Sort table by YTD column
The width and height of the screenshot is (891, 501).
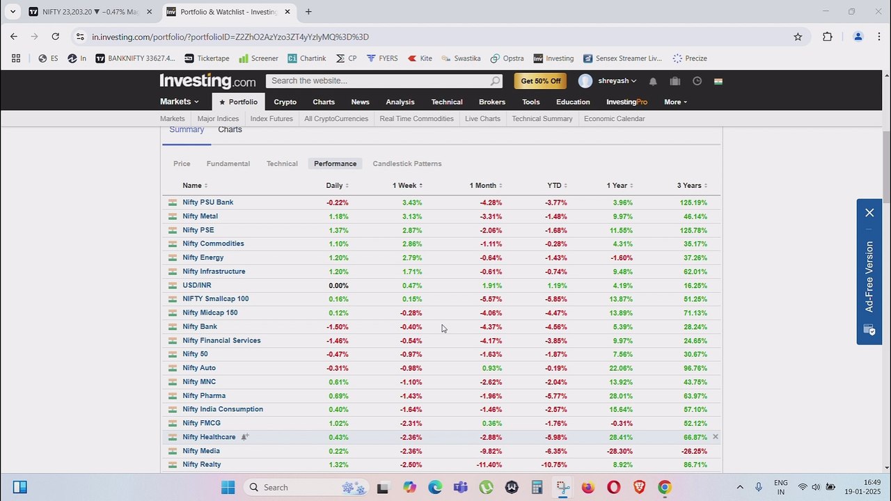pyautogui.click(x=557, y=186)
